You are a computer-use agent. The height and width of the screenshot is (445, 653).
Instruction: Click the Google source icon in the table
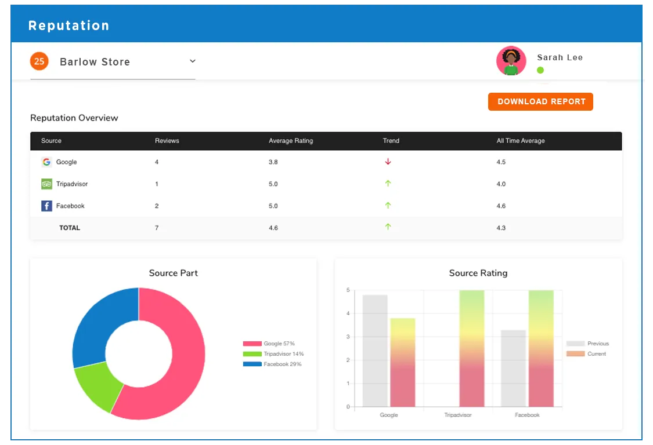[46, 162]
